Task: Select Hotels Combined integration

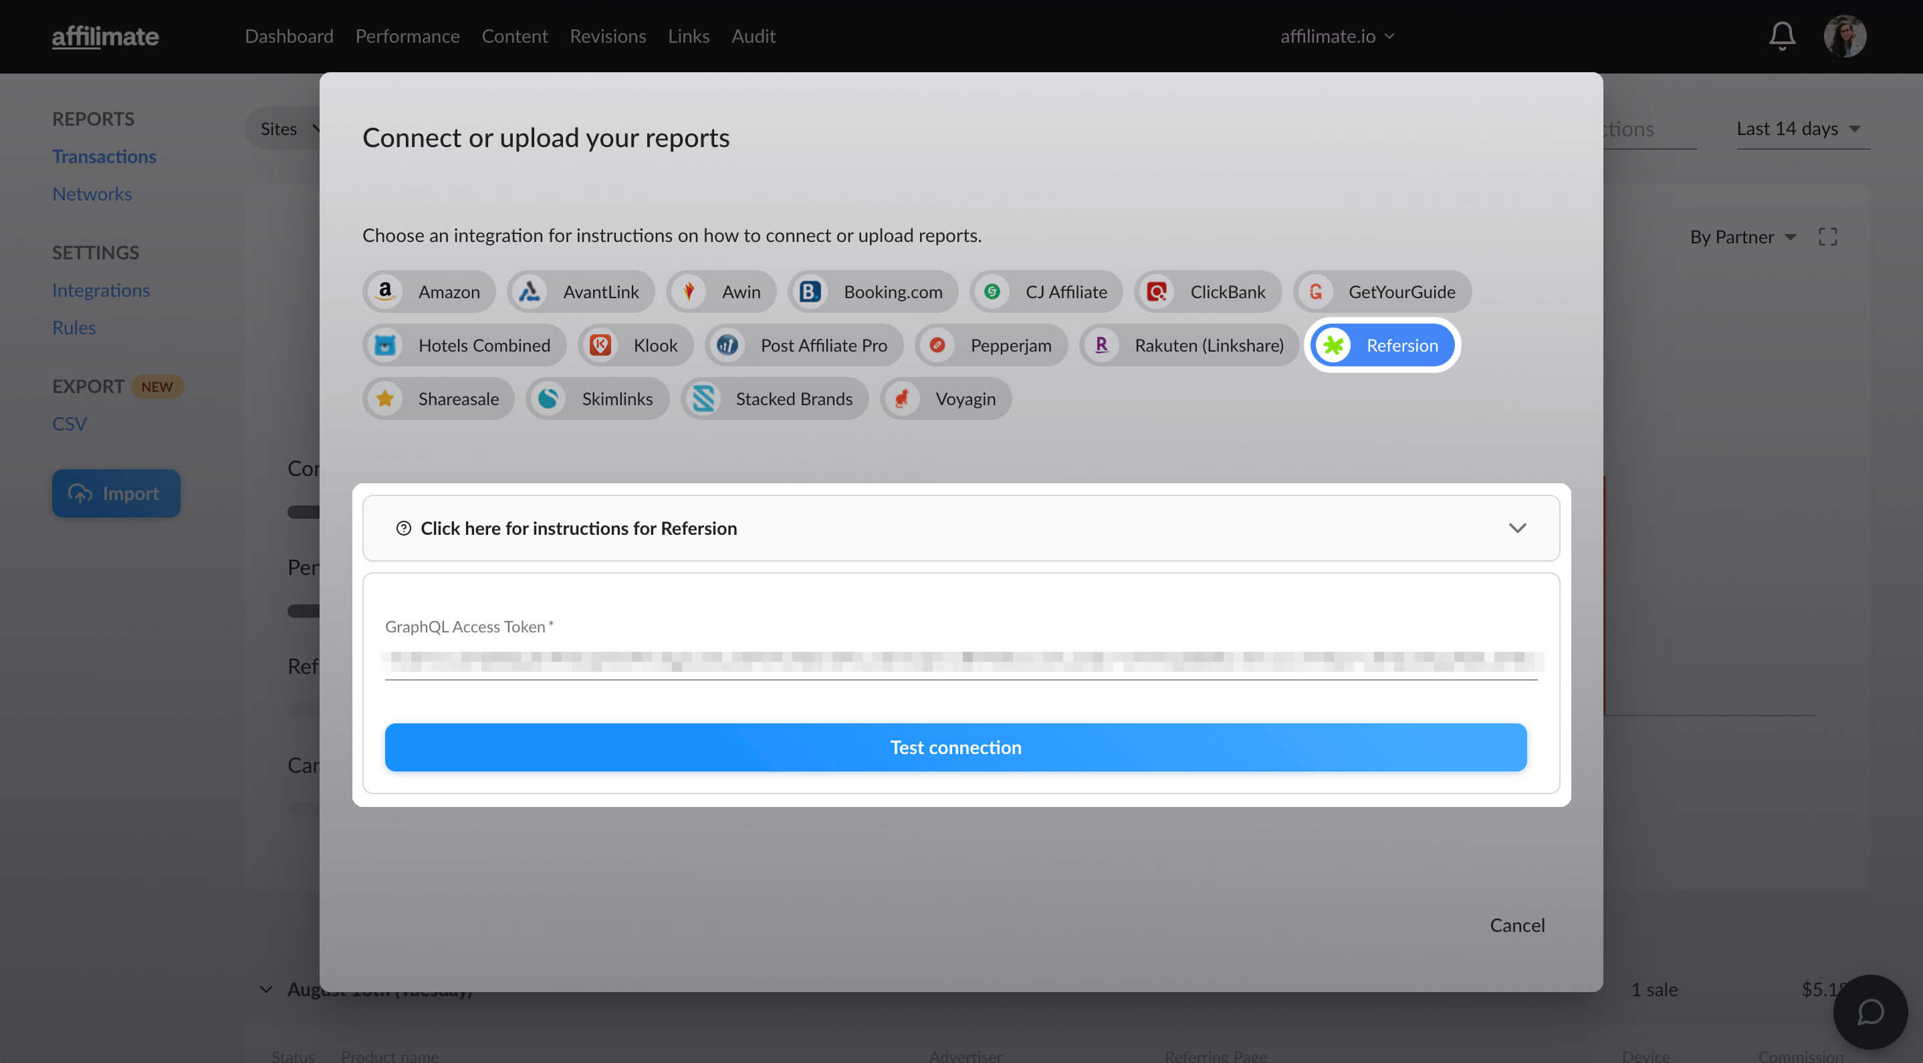Action: (x=464, y=345)
